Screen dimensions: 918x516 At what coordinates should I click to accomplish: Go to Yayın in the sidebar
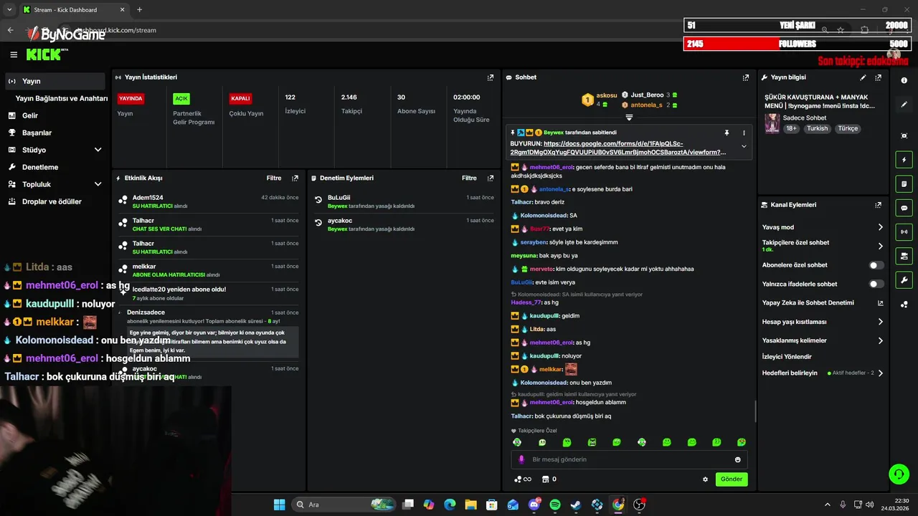[x=55, y=81]
